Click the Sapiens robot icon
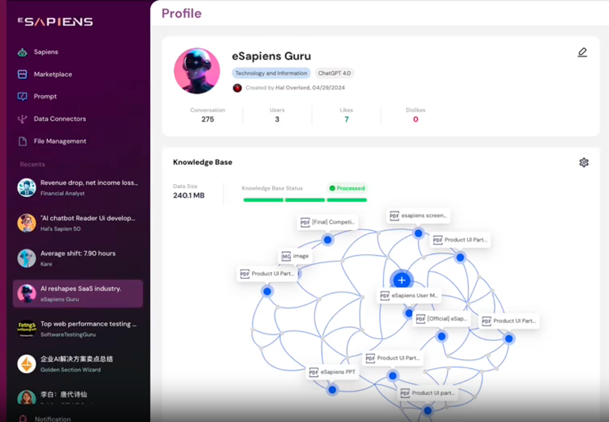609x422 pixels. point(22,52)
